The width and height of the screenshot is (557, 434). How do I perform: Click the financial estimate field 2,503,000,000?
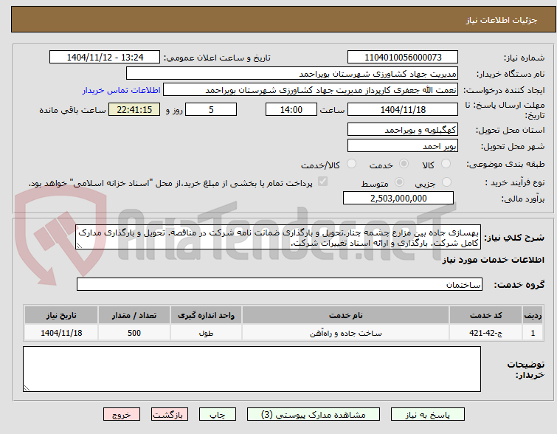398,198
